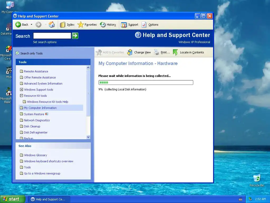270x203 pixels.
Task: Click the greyed-out Forward arrow icon
Action: tap(38, 25)
